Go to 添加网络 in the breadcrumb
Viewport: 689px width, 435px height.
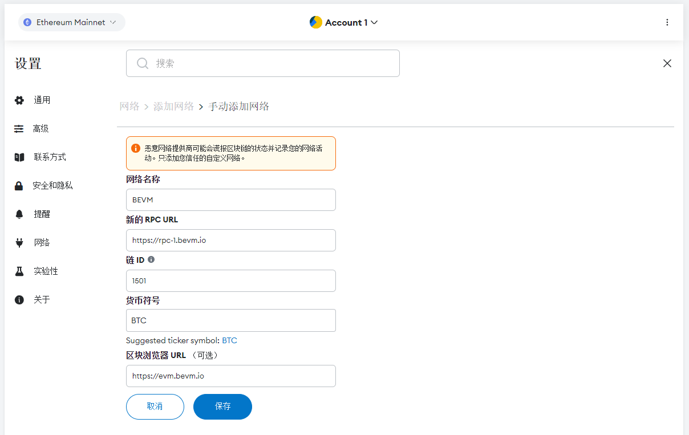tap(173, 107)
